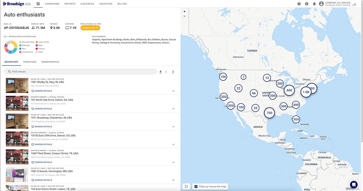Click deal ID AP-25V5SU6BJN
The height and width of the screenshot is (191, 363).
click(16, 28)
